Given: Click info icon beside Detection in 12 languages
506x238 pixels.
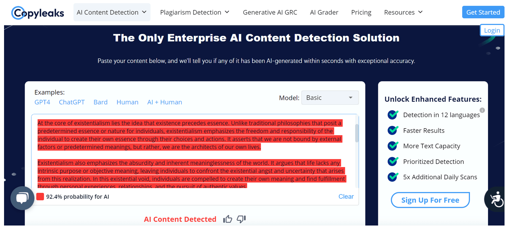Looking at the screenshot, I should click(482, 110).
